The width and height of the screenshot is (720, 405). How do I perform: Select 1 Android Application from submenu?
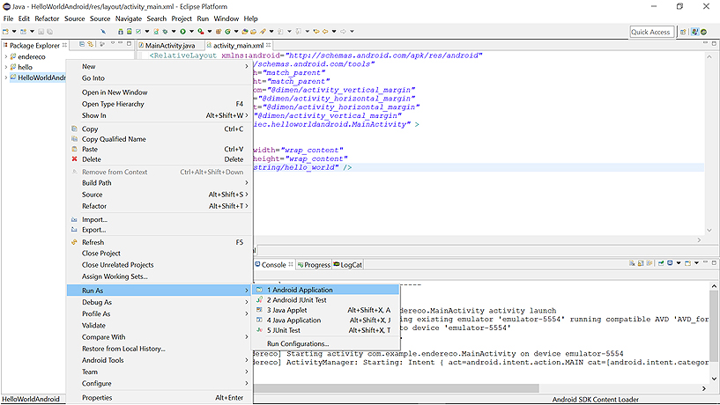[300, 290]
